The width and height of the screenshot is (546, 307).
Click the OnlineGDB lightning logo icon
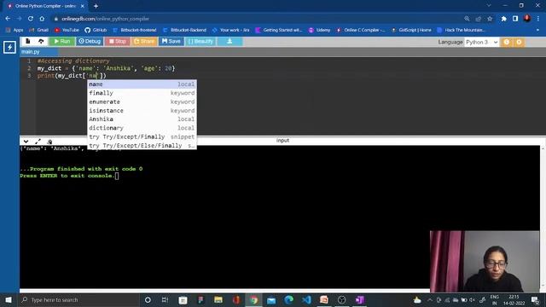(x=9, y=48)
